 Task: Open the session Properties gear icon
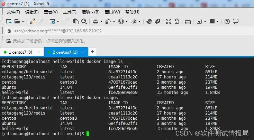point(52,21)
